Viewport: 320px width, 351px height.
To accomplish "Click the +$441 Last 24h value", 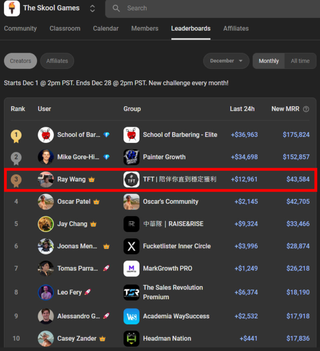I will [x=249, y=338].
